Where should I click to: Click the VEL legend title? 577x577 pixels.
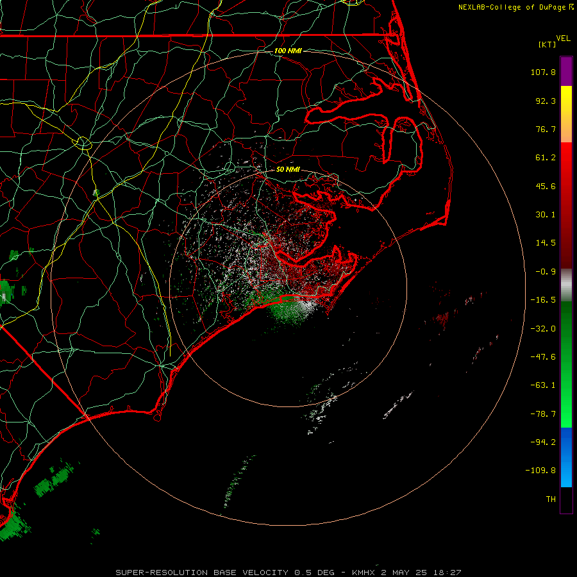(x=563, y=38)
